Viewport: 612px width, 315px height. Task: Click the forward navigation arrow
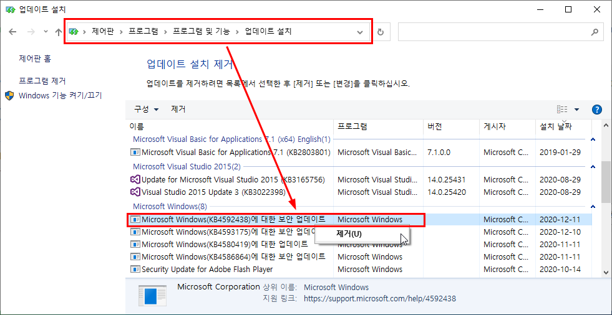tap(31, 32)
